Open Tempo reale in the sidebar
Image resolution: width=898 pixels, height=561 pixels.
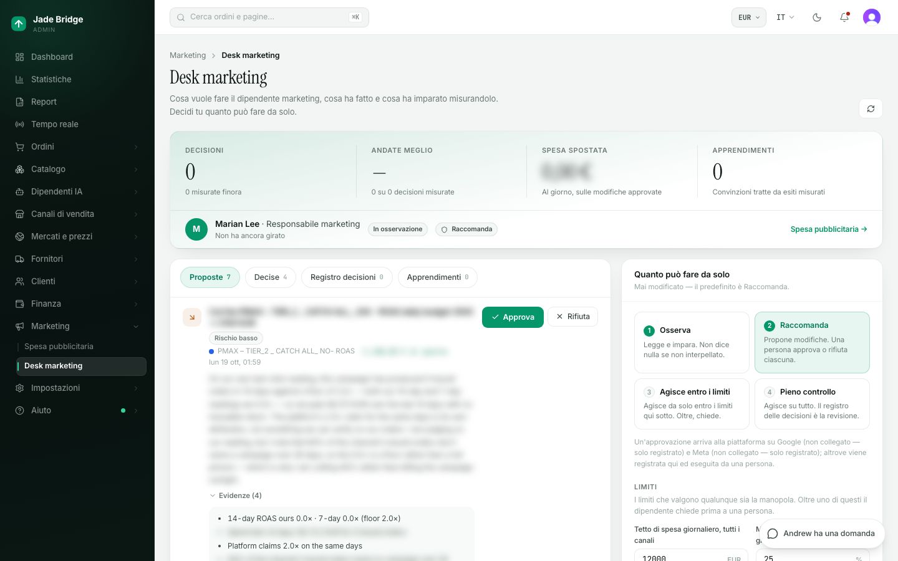coord(77,124)
